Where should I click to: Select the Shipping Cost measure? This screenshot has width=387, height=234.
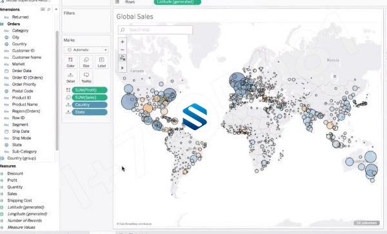(19, 200)
